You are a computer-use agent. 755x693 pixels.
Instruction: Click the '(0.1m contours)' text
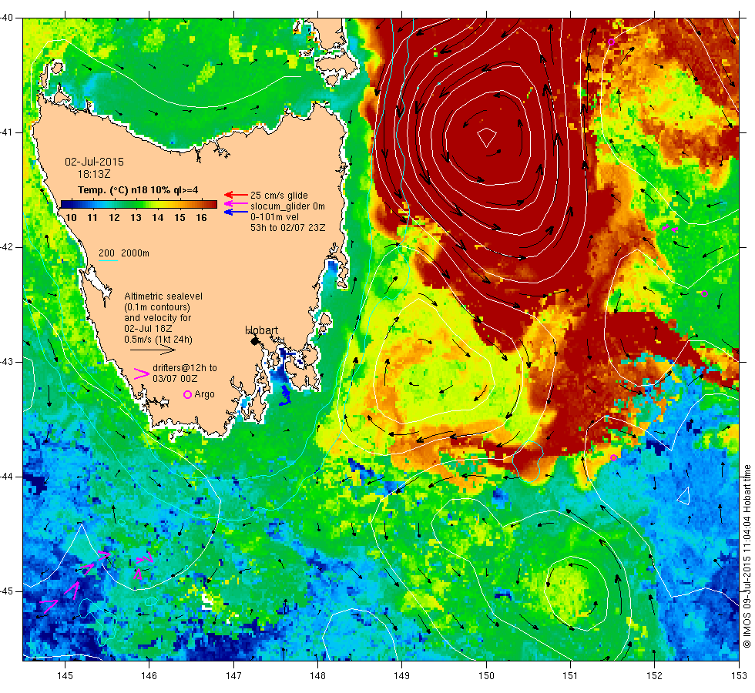(x=157, y=307)
